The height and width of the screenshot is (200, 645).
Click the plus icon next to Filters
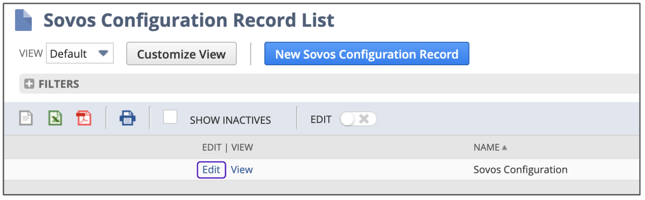click(x=29, y=84)
